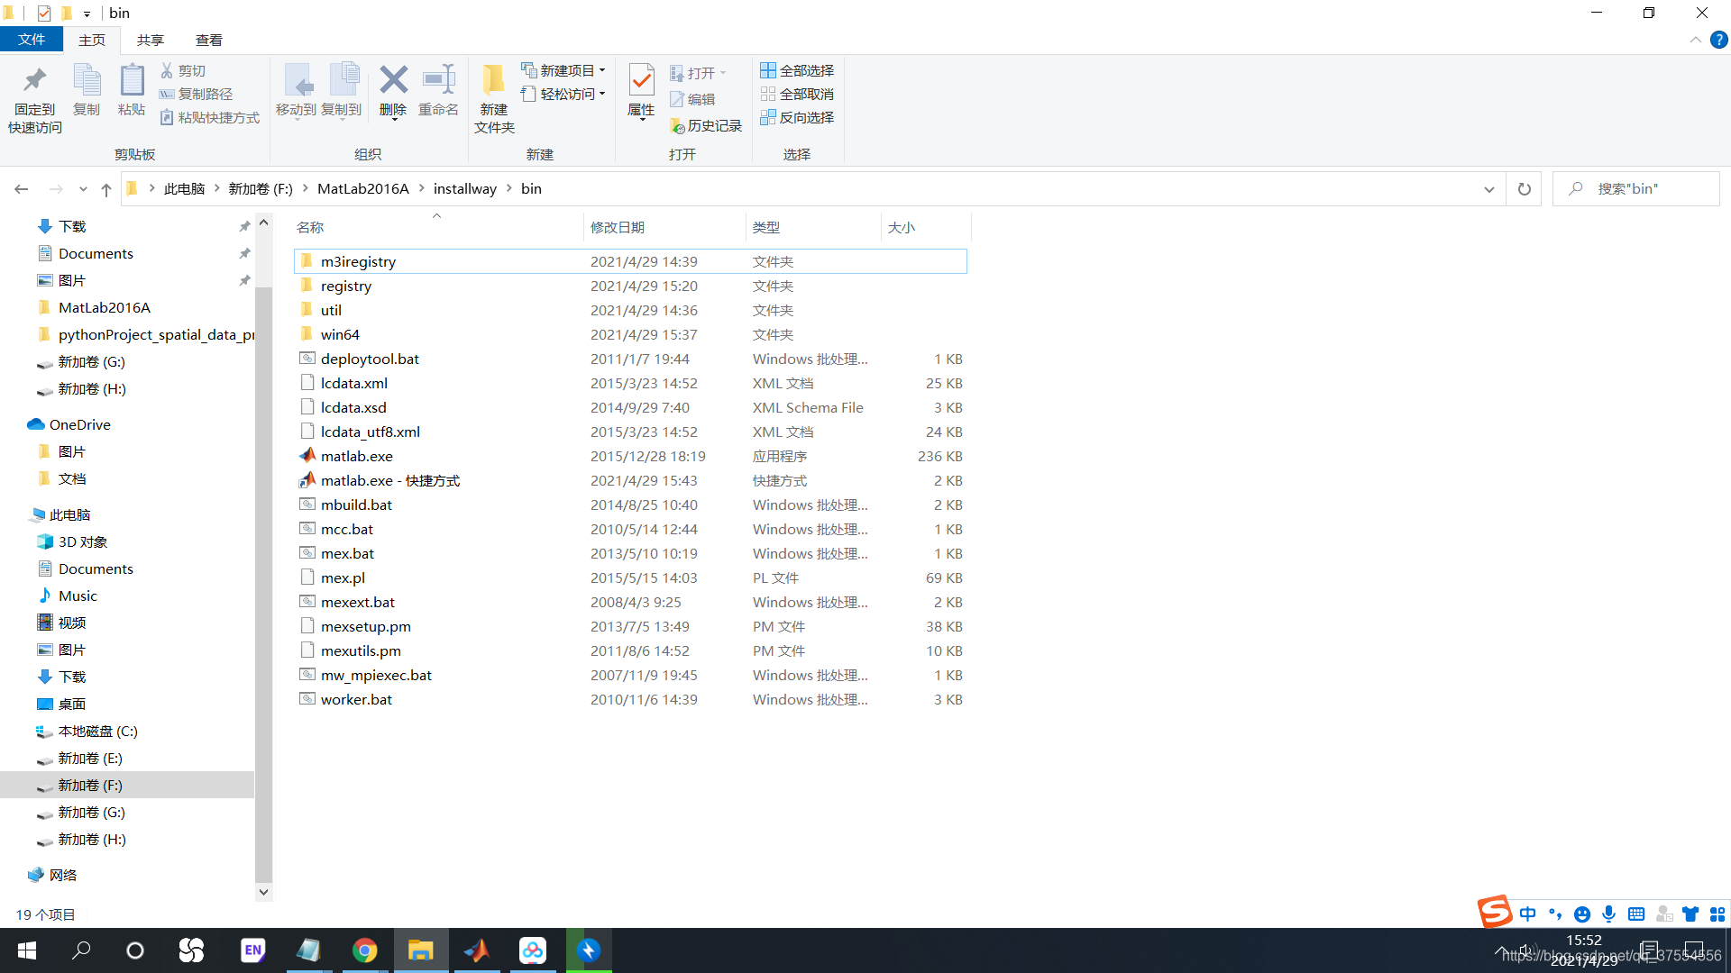1731x973 pixels.
Task: Click the Paste (粘贴) clipboard icon
Action: click(x=132, y=81)
